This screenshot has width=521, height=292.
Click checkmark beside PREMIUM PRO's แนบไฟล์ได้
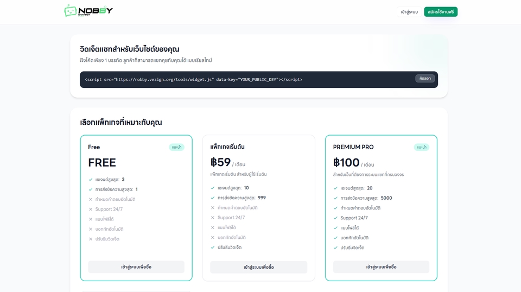coord(335,228)
